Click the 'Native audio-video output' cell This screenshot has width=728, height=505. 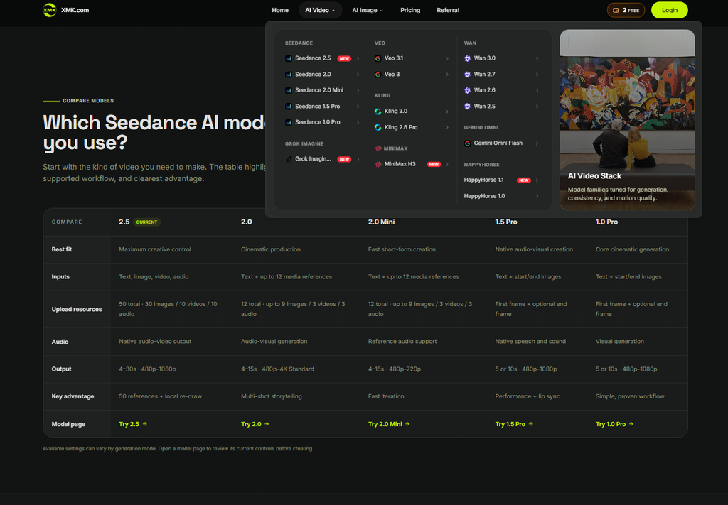[155, 342]
